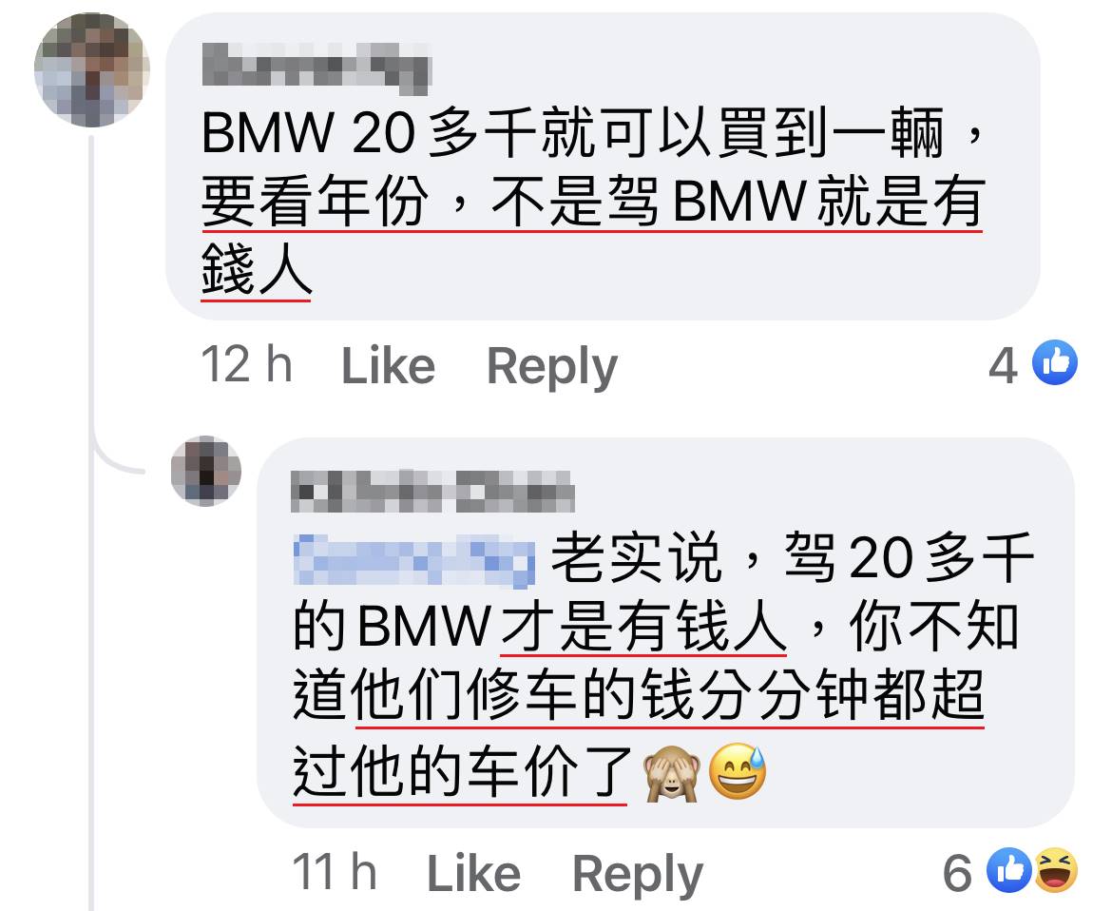Select the reply comment bubble text
Image resolution: width=1112 pixels, height=911 pixels.
[x=663, y=667]
